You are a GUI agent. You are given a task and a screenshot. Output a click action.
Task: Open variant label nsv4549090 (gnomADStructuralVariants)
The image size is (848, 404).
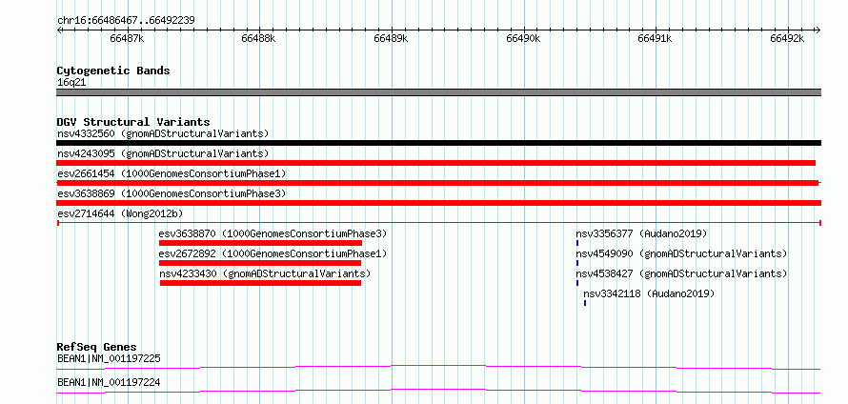pos(681,253)
